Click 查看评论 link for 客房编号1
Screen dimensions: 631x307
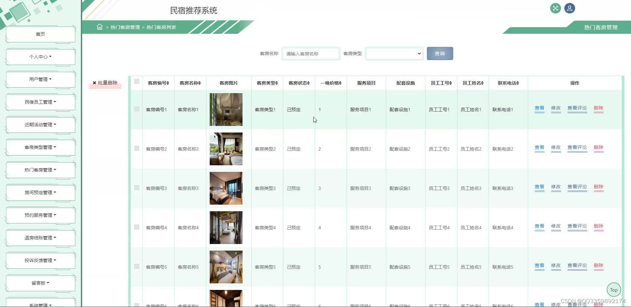coord(577,108)
